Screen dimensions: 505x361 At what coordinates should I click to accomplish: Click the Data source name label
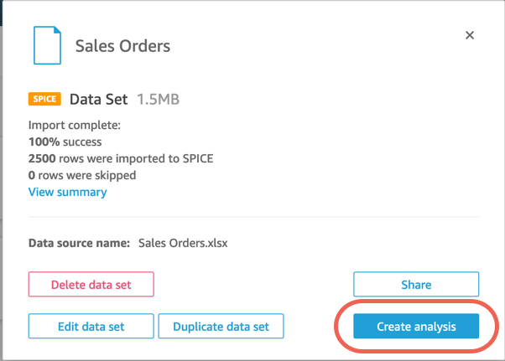(x=79, y=244)
